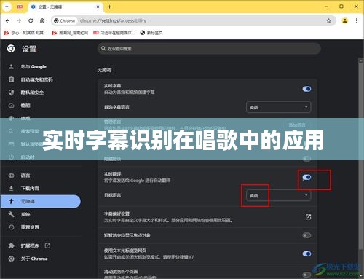Click the 将字幕发送给 Google 进行自动翻译 text
The image size is (364, 279).
click(137, 181)
